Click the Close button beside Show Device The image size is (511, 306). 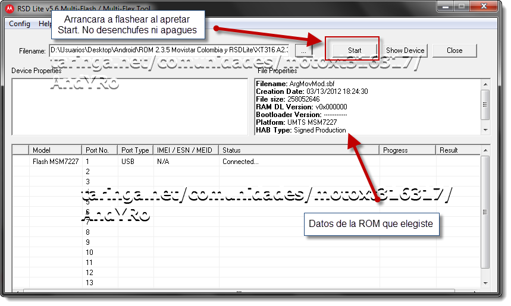454,51
